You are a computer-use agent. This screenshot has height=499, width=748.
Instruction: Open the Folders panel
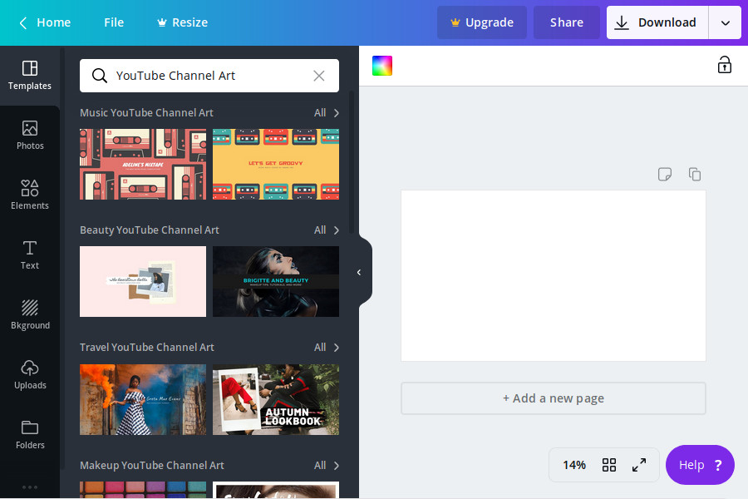coord(30,434)
